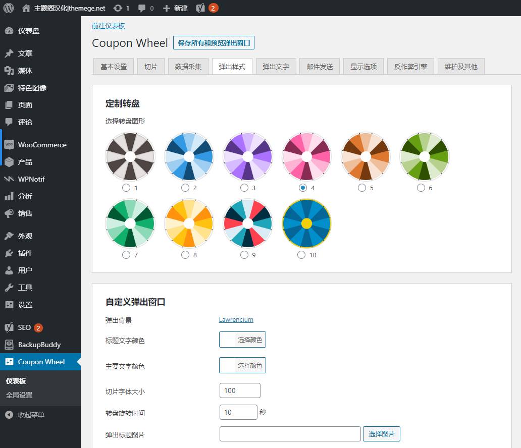Image resolution: width=521 pixels, height=448 pixels.
Task: Open the Coupon Wheel sidebar menu
Action: point(40,362)
